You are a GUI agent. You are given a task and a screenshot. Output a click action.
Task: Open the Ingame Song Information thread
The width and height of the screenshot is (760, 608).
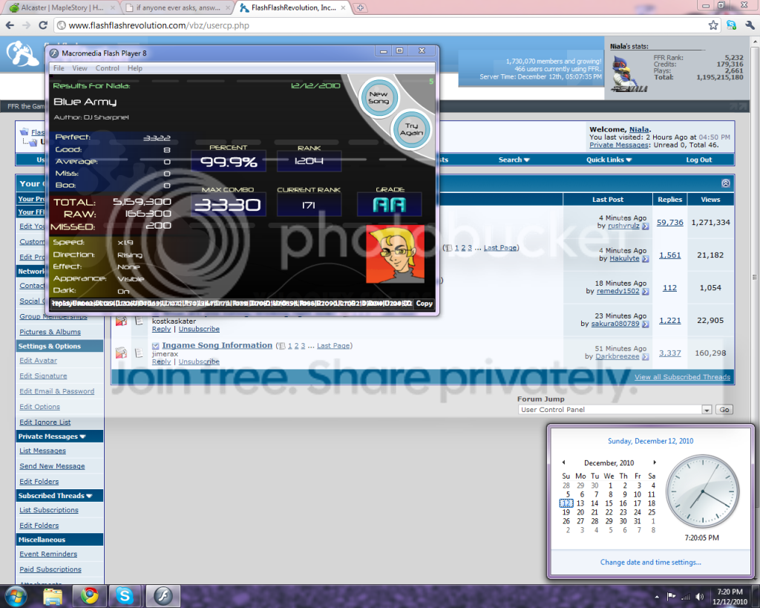[217, 345]
